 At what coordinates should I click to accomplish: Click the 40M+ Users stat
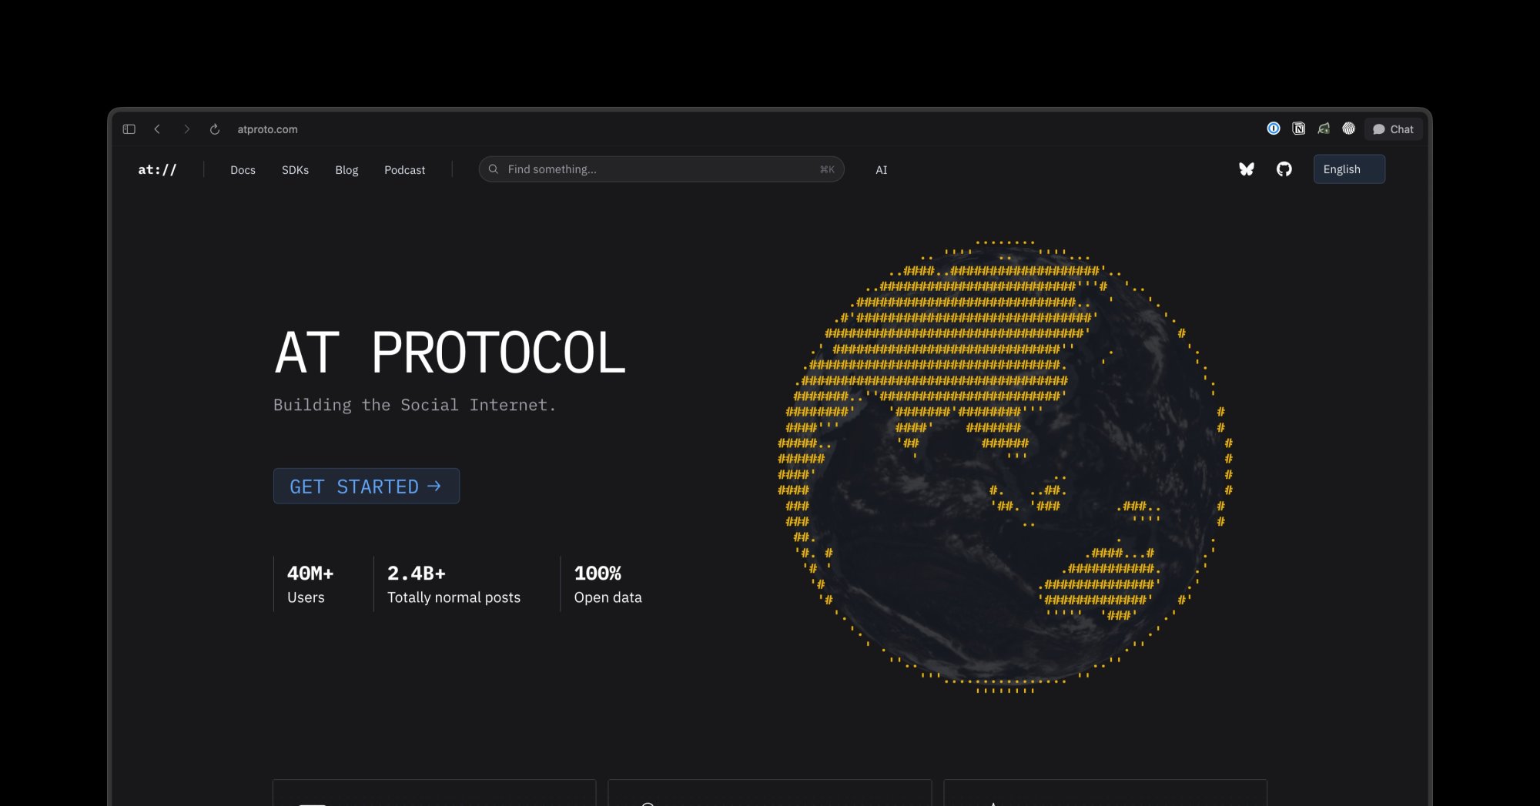(x=310, y=585)
